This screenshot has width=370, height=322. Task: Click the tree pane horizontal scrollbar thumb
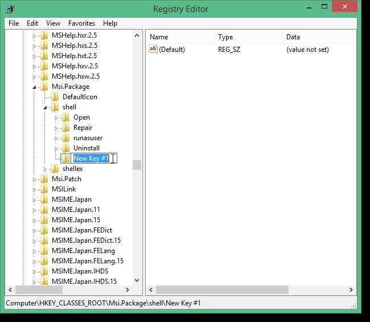tap(39, 290)
